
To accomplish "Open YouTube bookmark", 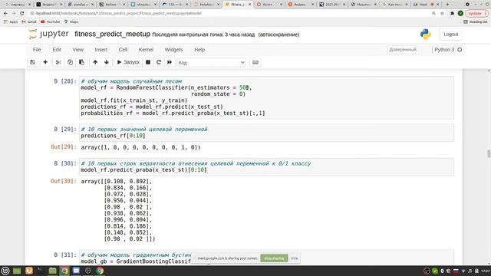I will tap(50, 22).
